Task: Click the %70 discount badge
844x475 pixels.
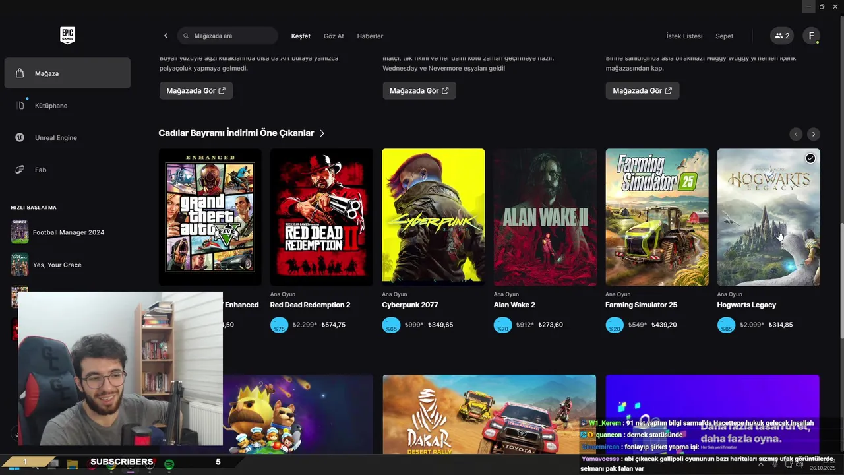Action: tap(503, 325)
